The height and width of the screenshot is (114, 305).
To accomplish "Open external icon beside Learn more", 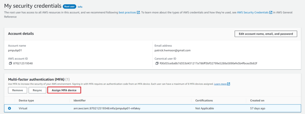I will pos(229,84).
